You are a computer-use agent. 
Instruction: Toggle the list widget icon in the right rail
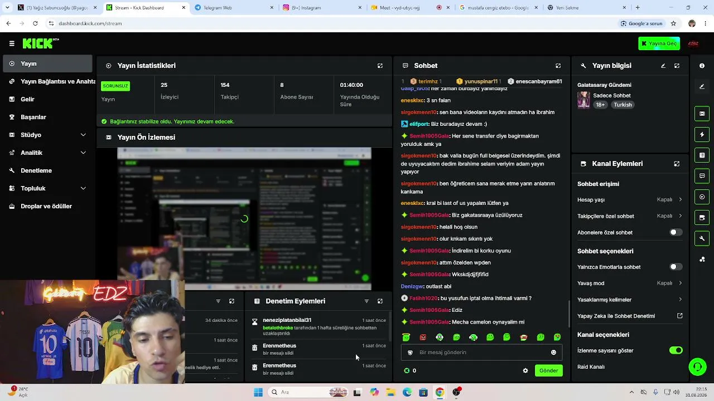click(x=702, y=155)
